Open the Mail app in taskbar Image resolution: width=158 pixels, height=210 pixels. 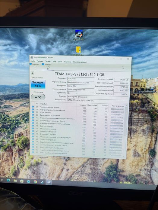(x=29, y=181)
